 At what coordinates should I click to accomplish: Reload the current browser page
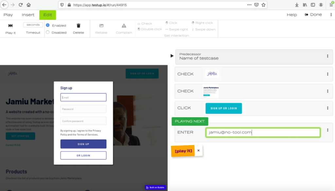point(21,5)
